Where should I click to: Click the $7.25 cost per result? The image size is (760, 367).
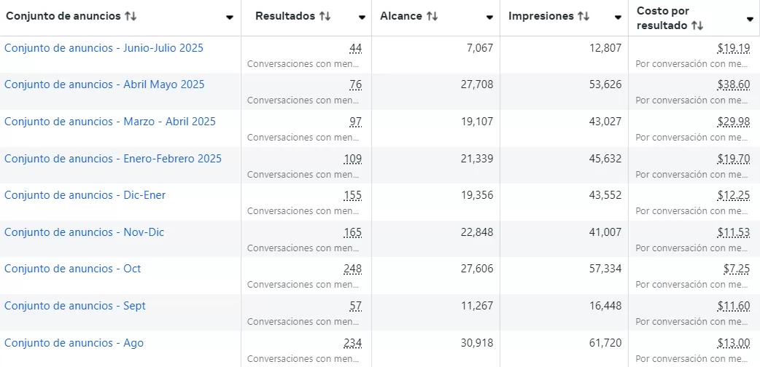[736, 269]
